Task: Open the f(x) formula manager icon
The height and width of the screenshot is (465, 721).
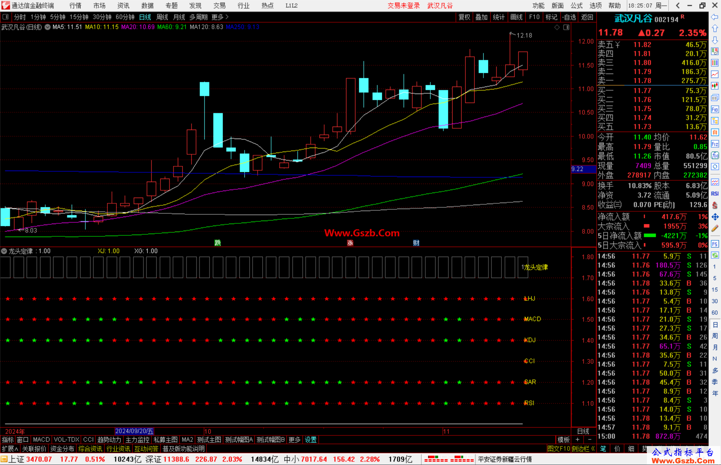Action: pyautogui.click(x=715, y=155)
